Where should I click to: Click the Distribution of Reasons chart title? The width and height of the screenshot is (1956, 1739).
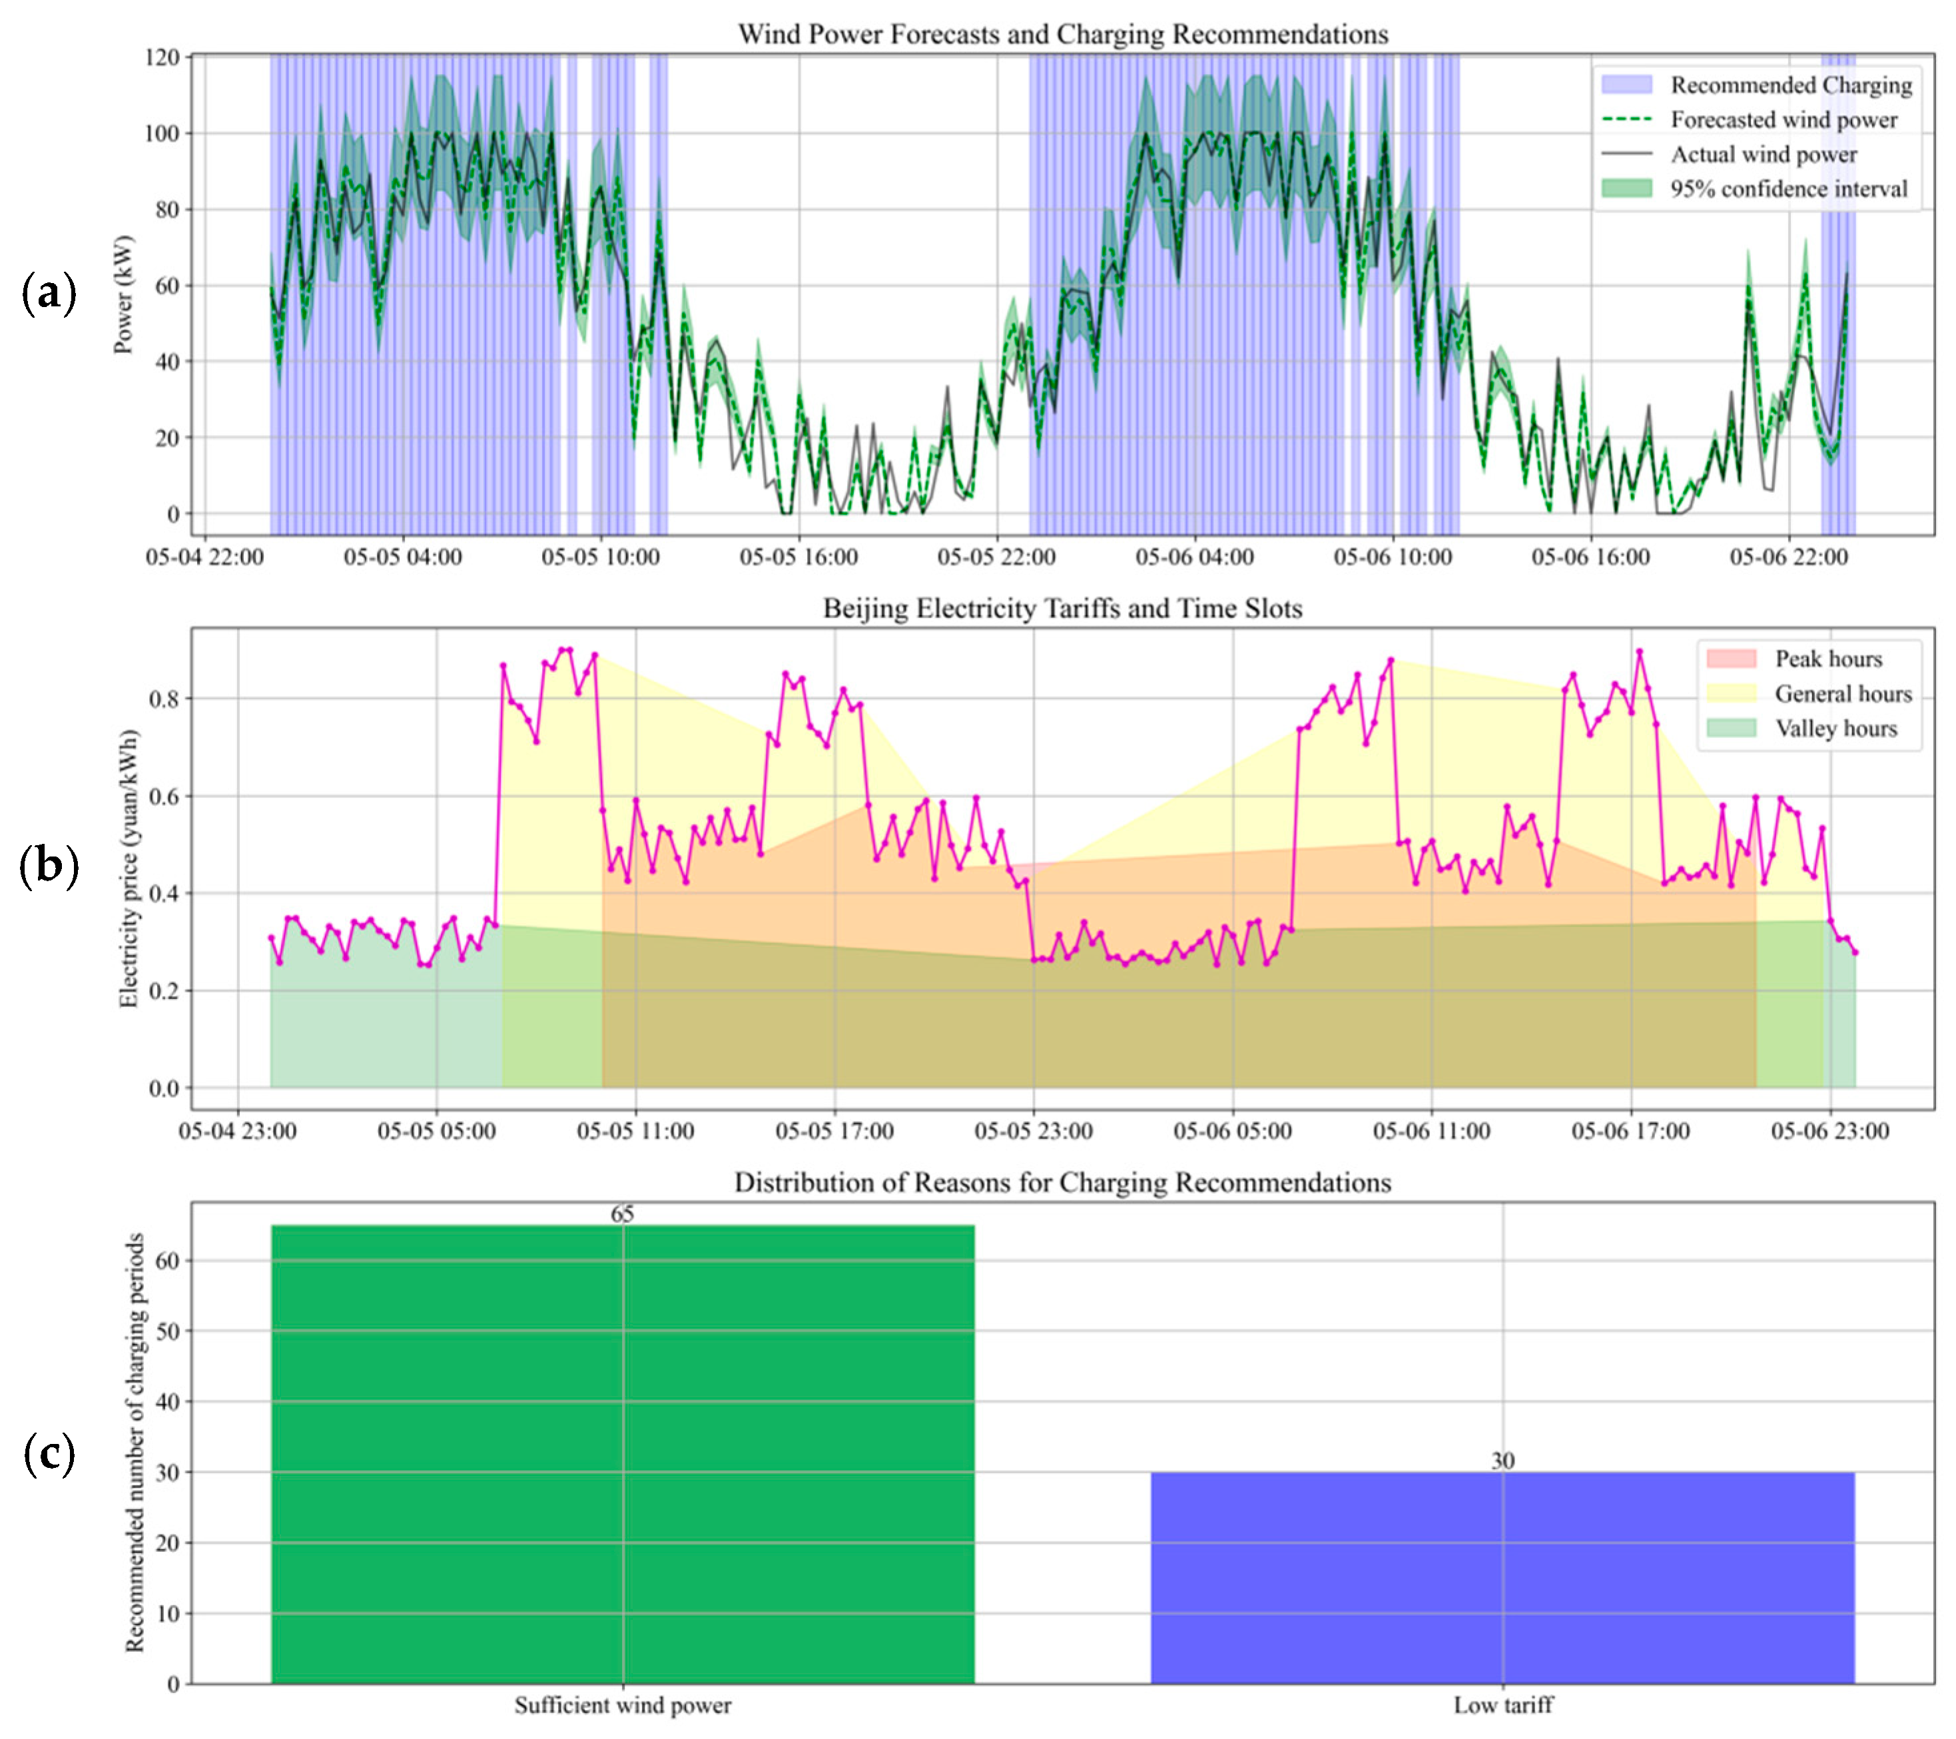click(x=1062, y=1183)
